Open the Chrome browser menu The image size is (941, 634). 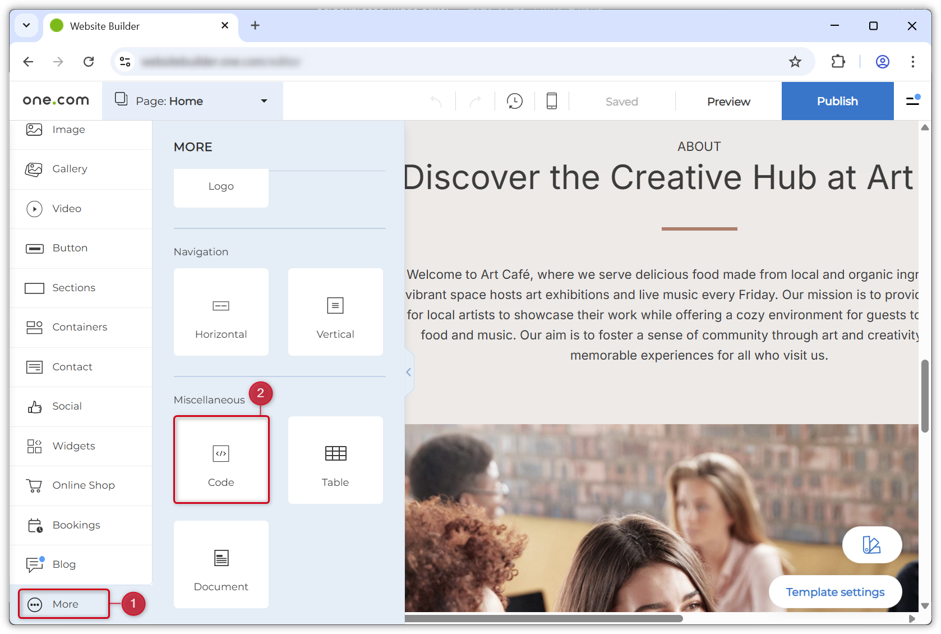pyautogui.click(x=913, y=62)
